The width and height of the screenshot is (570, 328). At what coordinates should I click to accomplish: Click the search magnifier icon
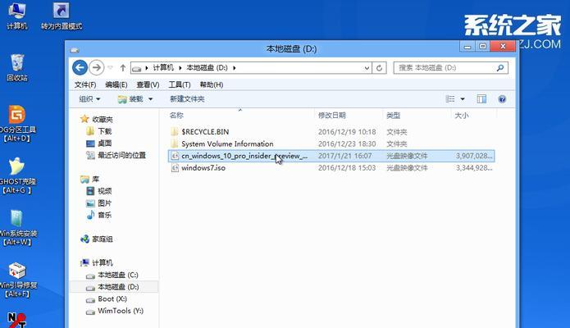coord(500,67)
